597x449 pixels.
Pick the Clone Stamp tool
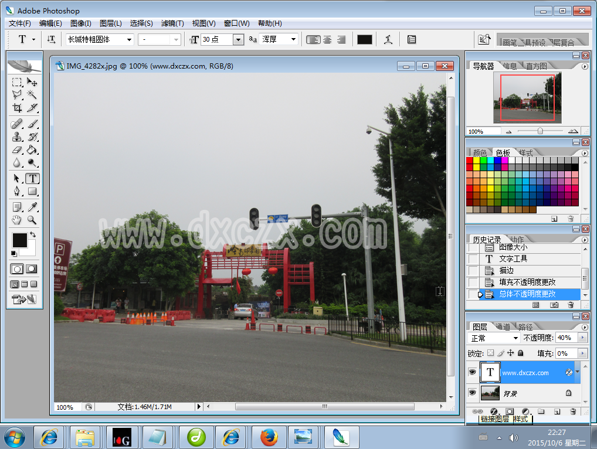17,137
